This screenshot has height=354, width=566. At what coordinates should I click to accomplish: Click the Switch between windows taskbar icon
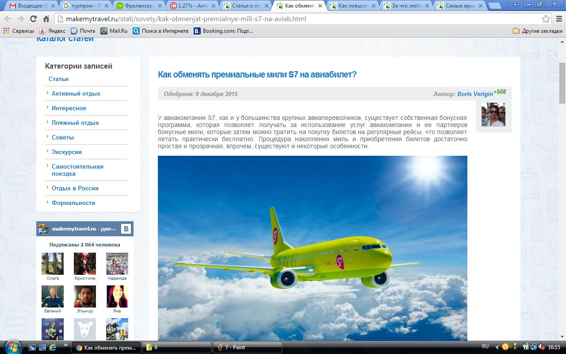[x=33, y=347]
